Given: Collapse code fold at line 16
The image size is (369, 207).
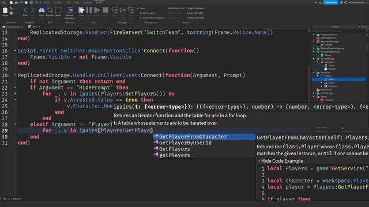Looking at the screenshot, I should [15, 51].
